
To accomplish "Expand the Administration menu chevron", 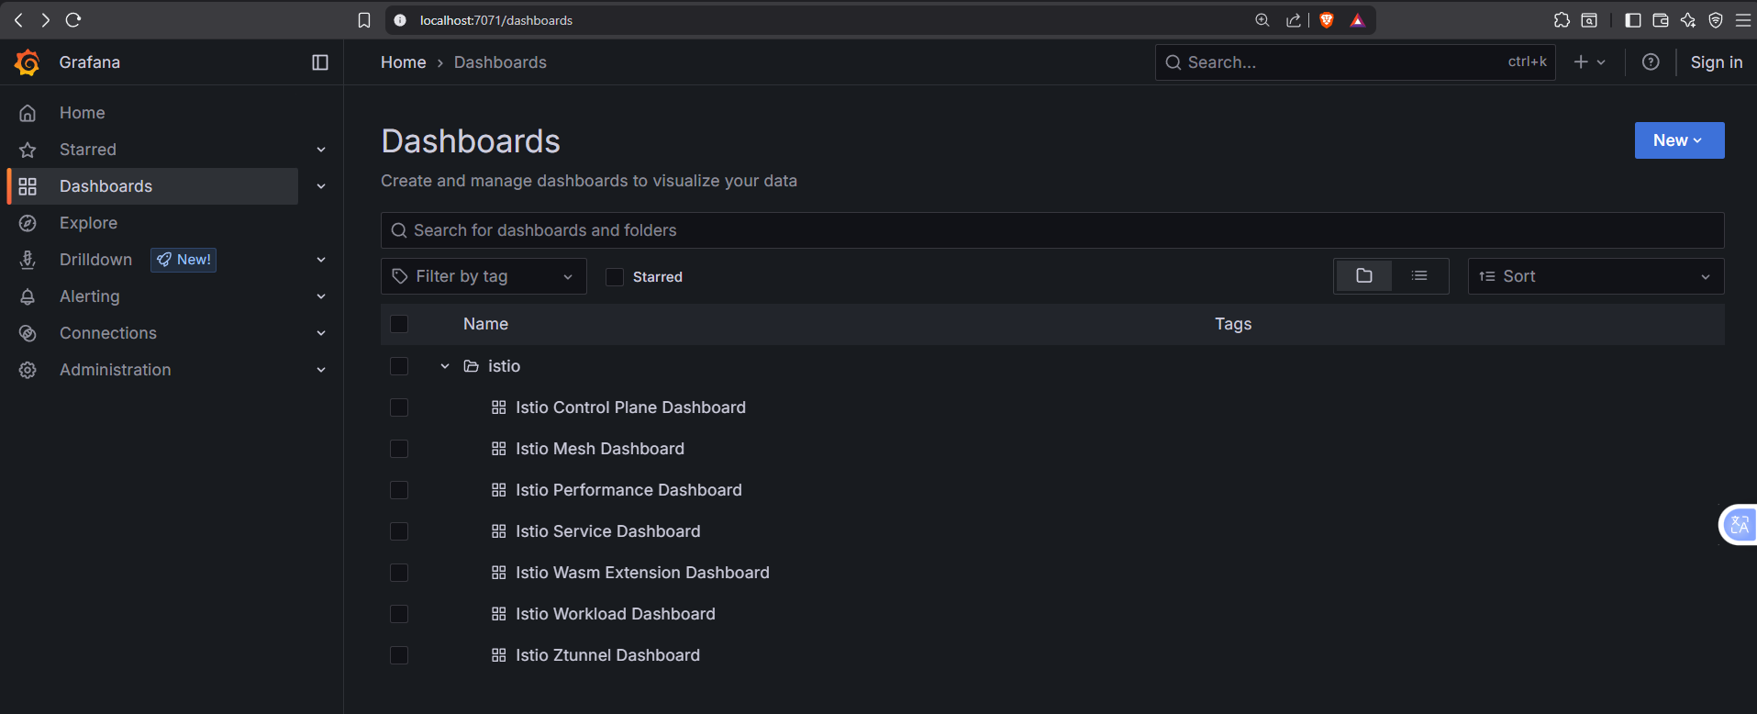I will click(321, 370).
